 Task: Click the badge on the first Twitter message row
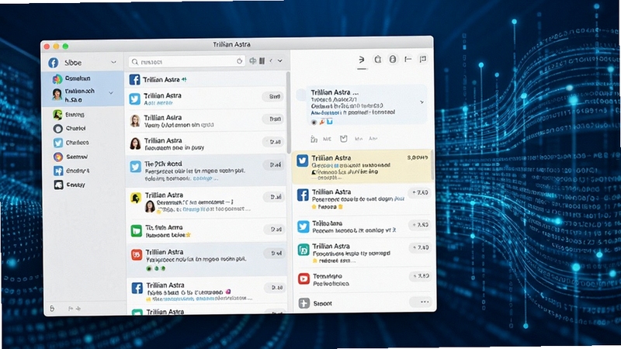[275, 96]
